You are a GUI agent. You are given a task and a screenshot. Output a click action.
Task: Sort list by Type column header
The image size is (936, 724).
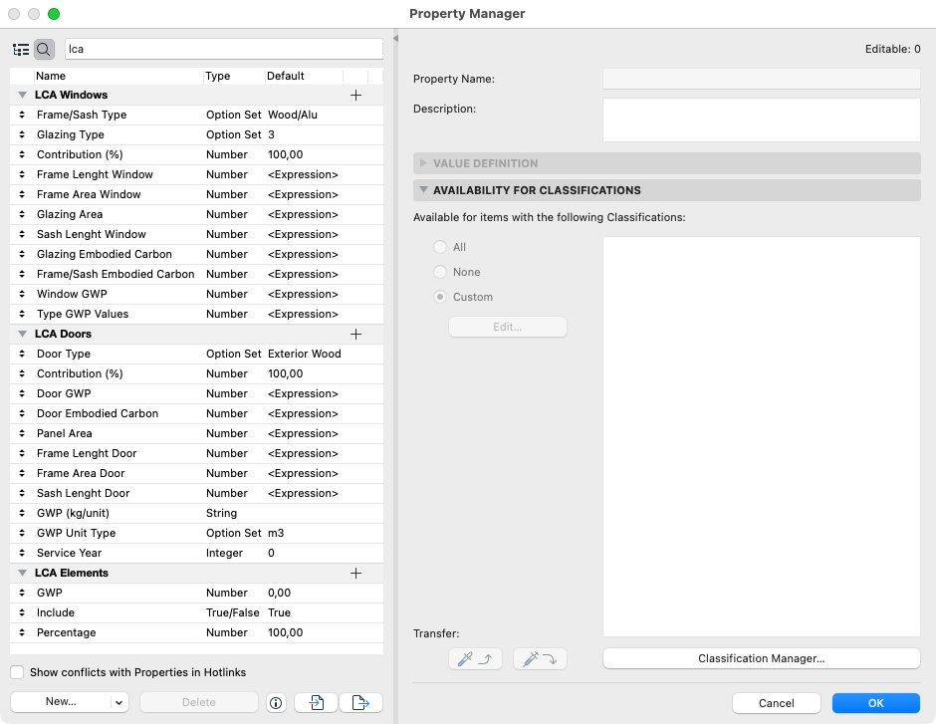pyautogui.click(x=234, y=76)
